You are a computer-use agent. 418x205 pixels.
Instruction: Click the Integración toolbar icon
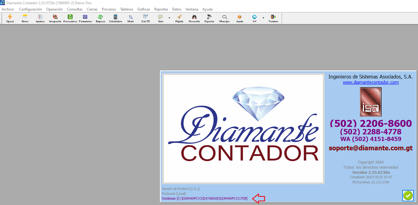[55, 18]
